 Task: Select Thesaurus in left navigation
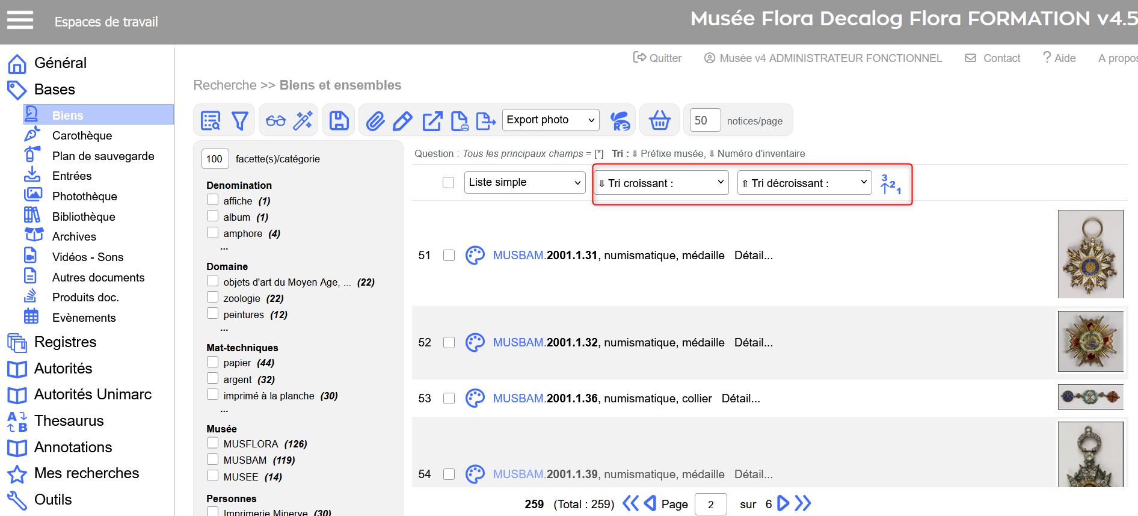69,421
